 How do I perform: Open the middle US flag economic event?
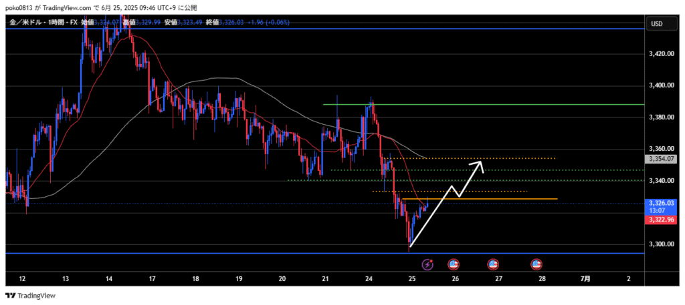click(x=494, y=264)
